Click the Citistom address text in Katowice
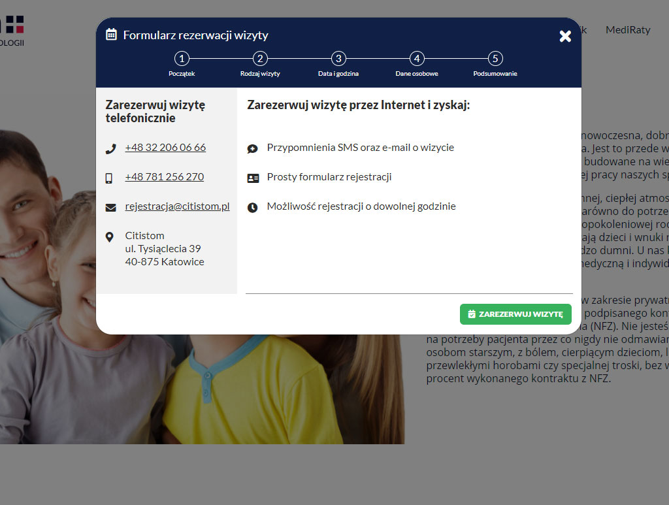The width and height of the screenshot is (669, 505). pyautogui.click(x=164, y=249)
